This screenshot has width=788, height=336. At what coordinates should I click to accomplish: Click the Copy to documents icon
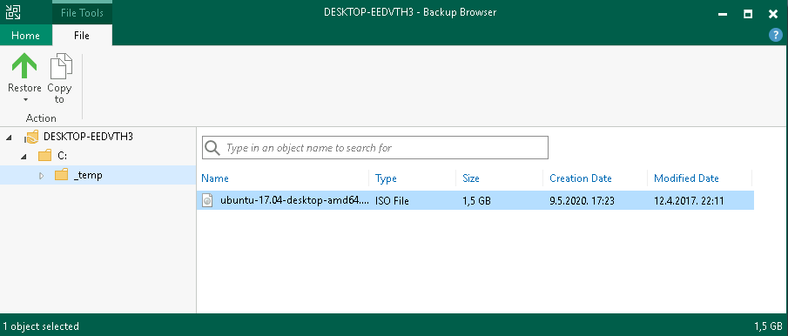61,66
